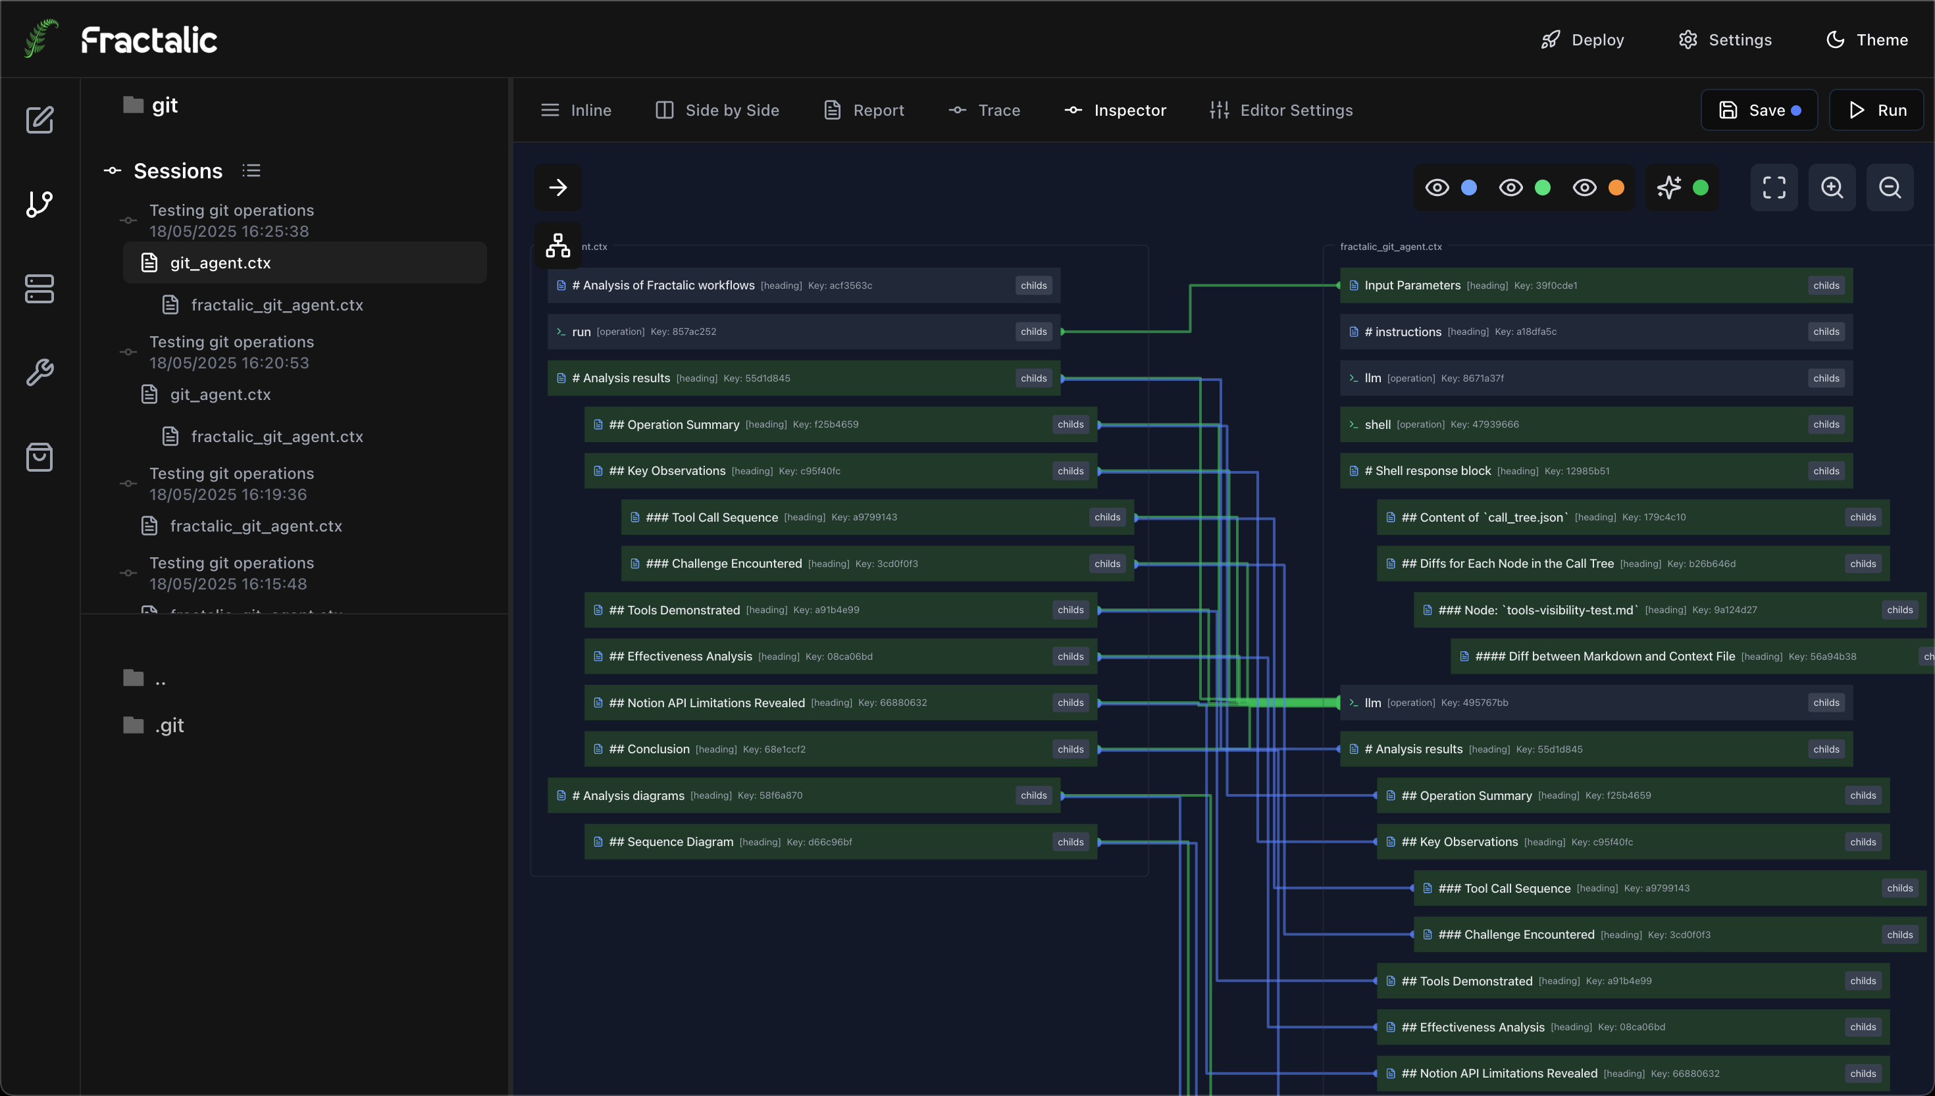The height and width of the screenshot is (1096, 1935).
Task: Expand childs of 'Input Parameters' node
Action: (x=1826, y=286)
